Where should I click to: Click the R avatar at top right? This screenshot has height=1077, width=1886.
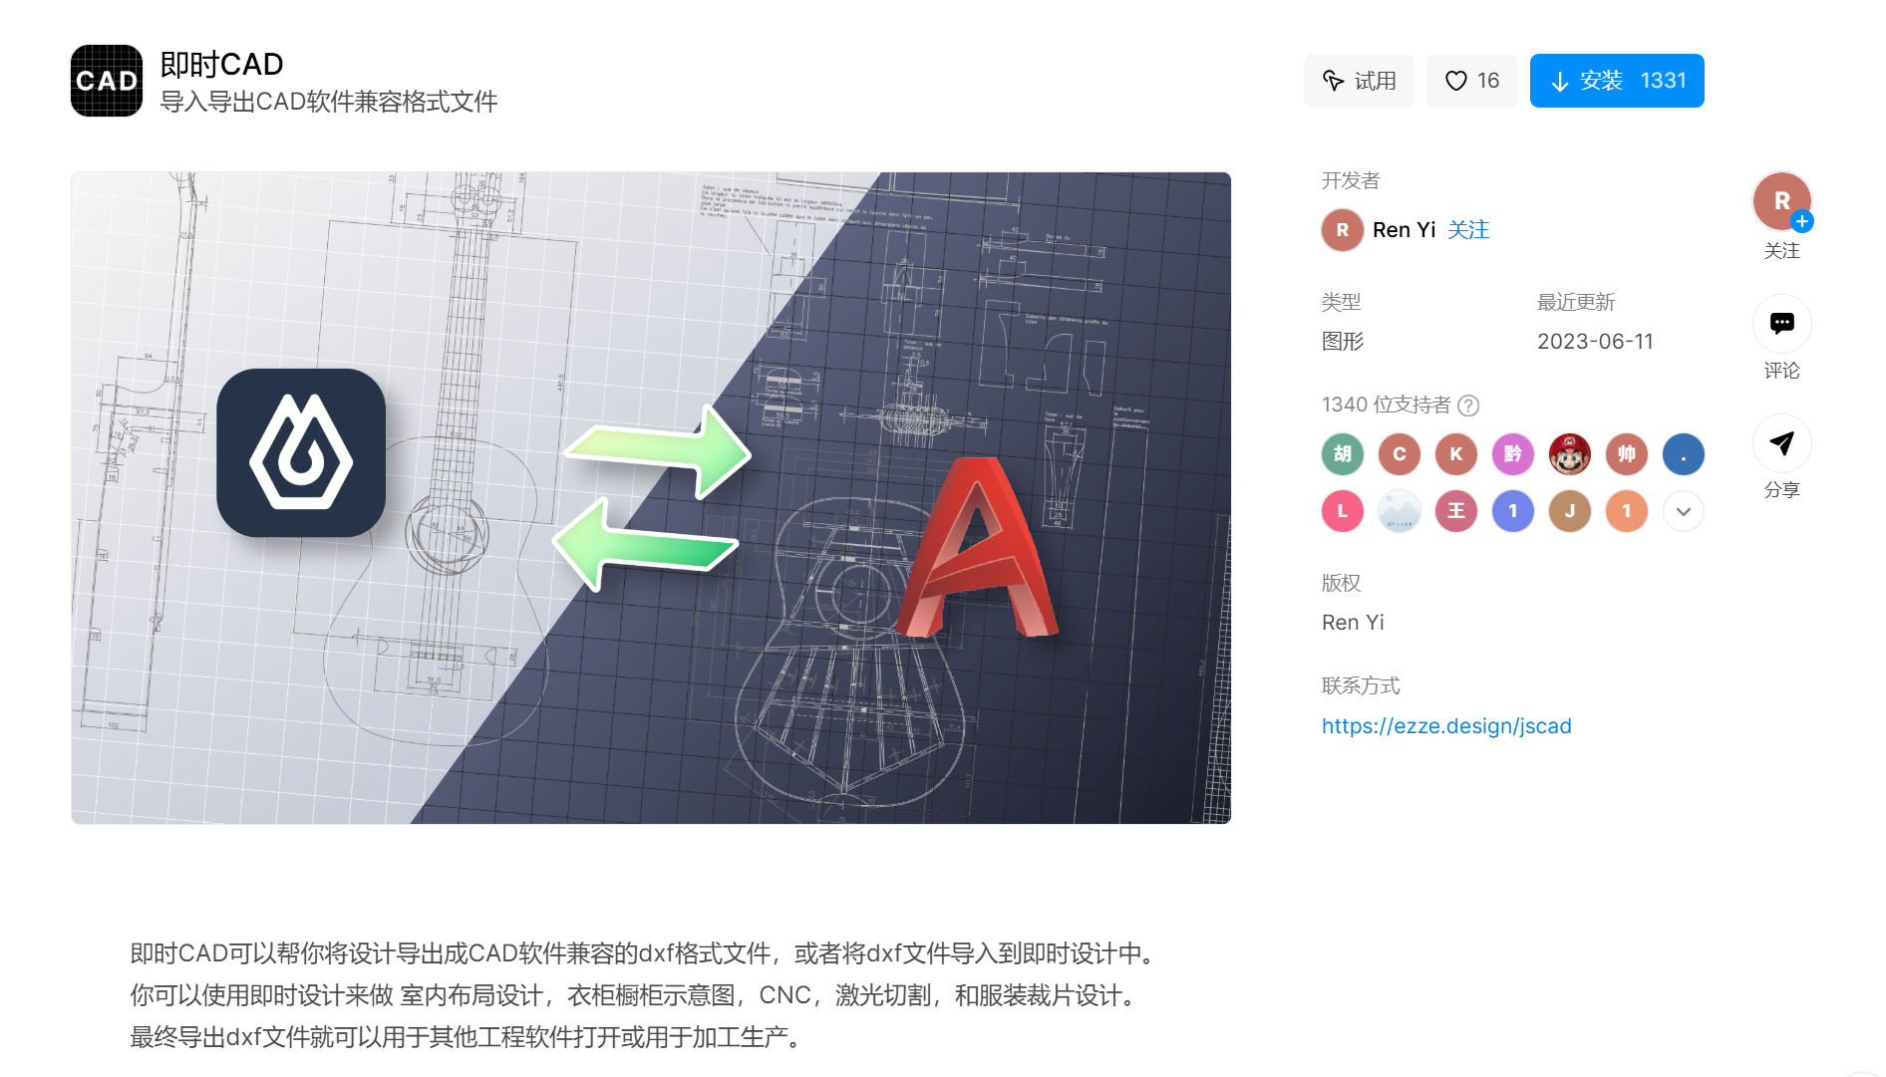(1781, 201)
